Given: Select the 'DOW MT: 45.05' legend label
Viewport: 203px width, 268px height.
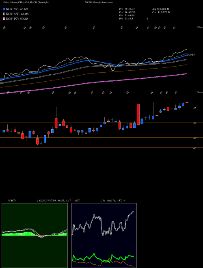Looking at the screenshot, I should 17,14.
